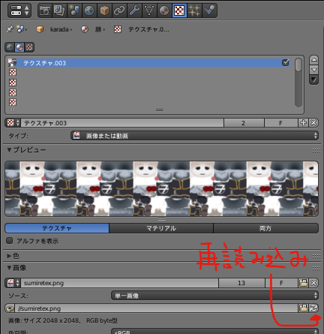
Task: Open the Modifiers tab (wrench icon)
Action: click(x=134, y=11)
